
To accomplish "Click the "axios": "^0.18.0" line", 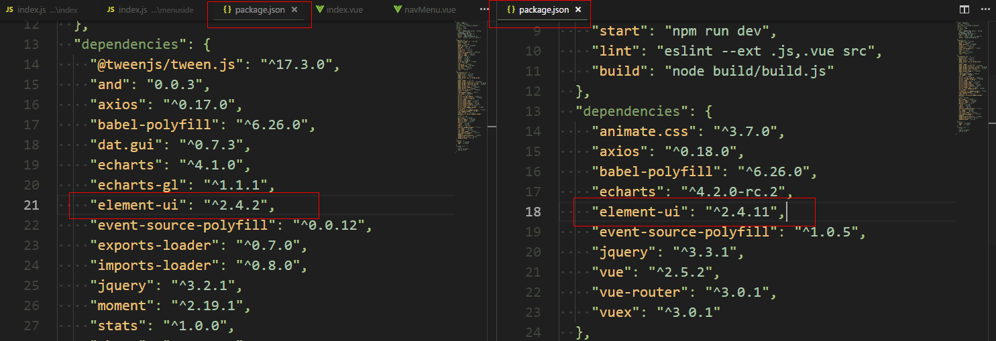I will coord(666,151).
